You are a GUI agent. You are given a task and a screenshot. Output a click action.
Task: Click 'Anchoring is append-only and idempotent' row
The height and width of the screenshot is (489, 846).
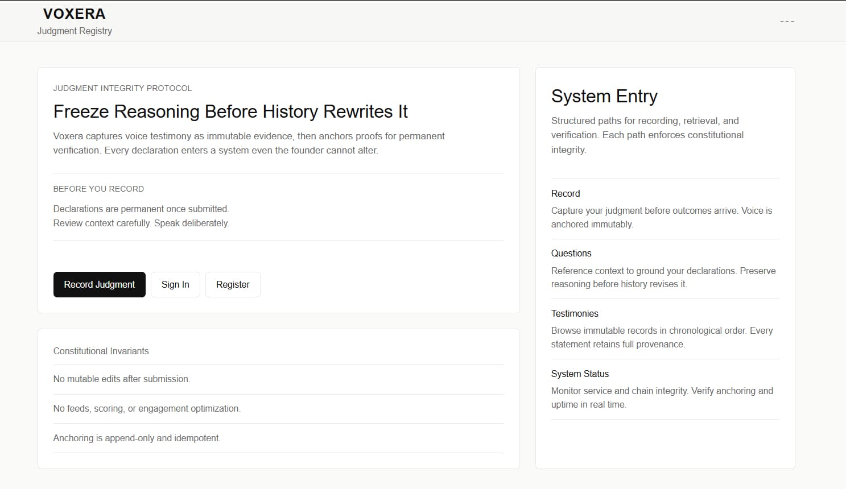tap(137, 438)
